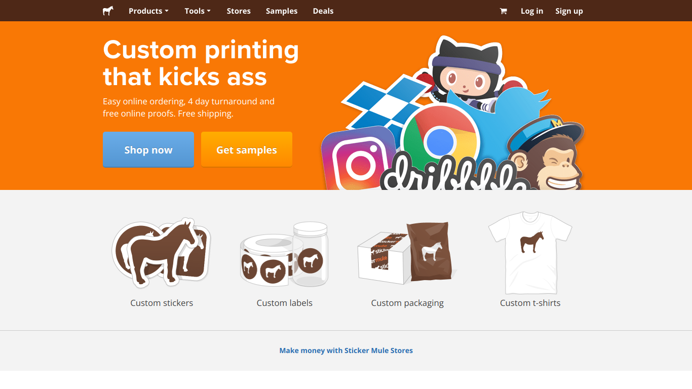Open Make money with Sticker Mule Stores

point(346,350)
